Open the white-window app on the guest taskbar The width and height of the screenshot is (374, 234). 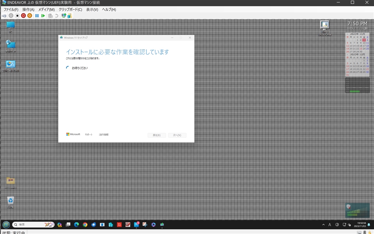[x=102, y=225]
